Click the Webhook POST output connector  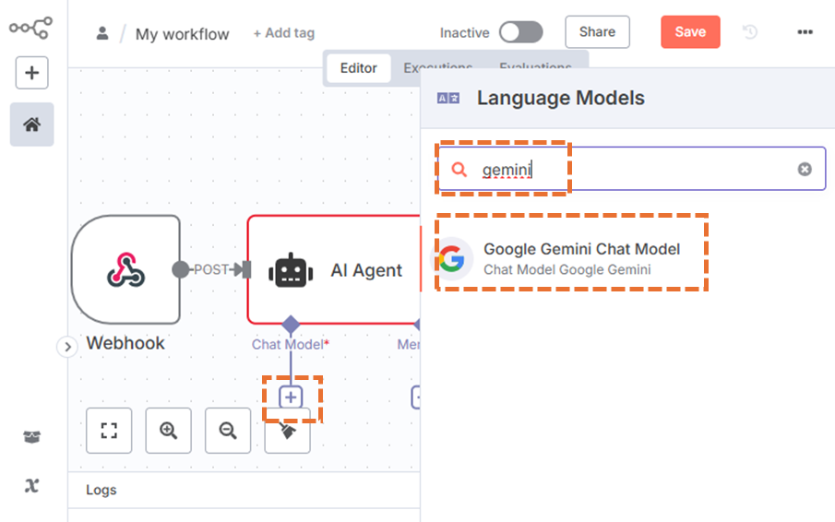tap(181, 269)
